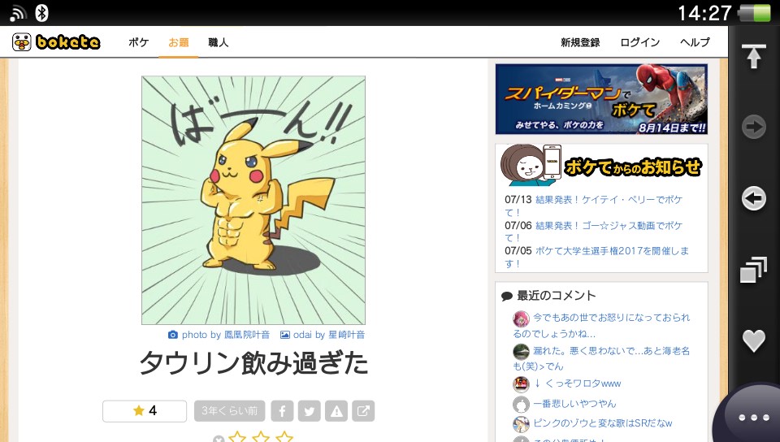Screen dimensions: 780x442
Task: Tap the scroll-to-top arrow in browser sidebar
Action: (754, 56)
